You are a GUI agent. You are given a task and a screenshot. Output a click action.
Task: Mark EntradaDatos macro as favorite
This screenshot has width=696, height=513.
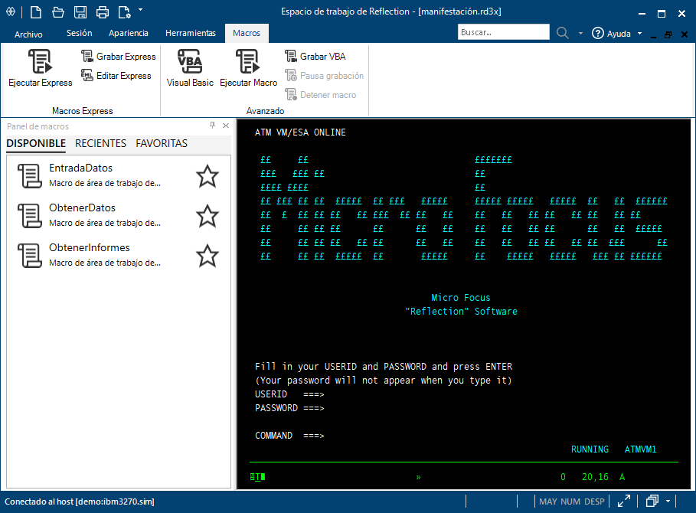click(x=207, y=176)
